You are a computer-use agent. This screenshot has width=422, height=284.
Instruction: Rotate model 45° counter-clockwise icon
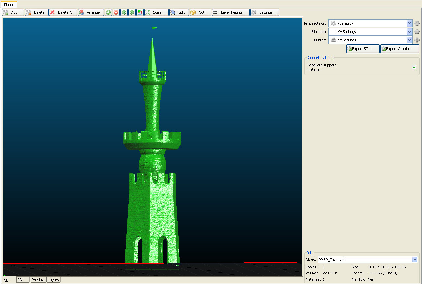pyautogui.click(x=124, y=12)
